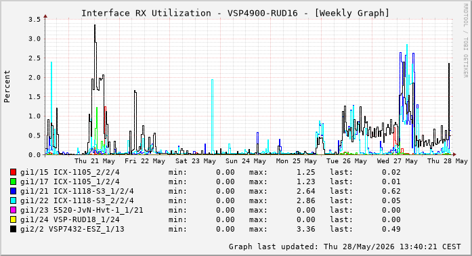Click the Wed 27 May axis label
The height and width of the screenshot is (256, 472).
398,161
